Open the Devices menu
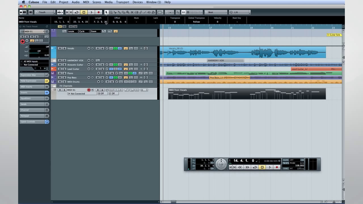 (138, 2)
